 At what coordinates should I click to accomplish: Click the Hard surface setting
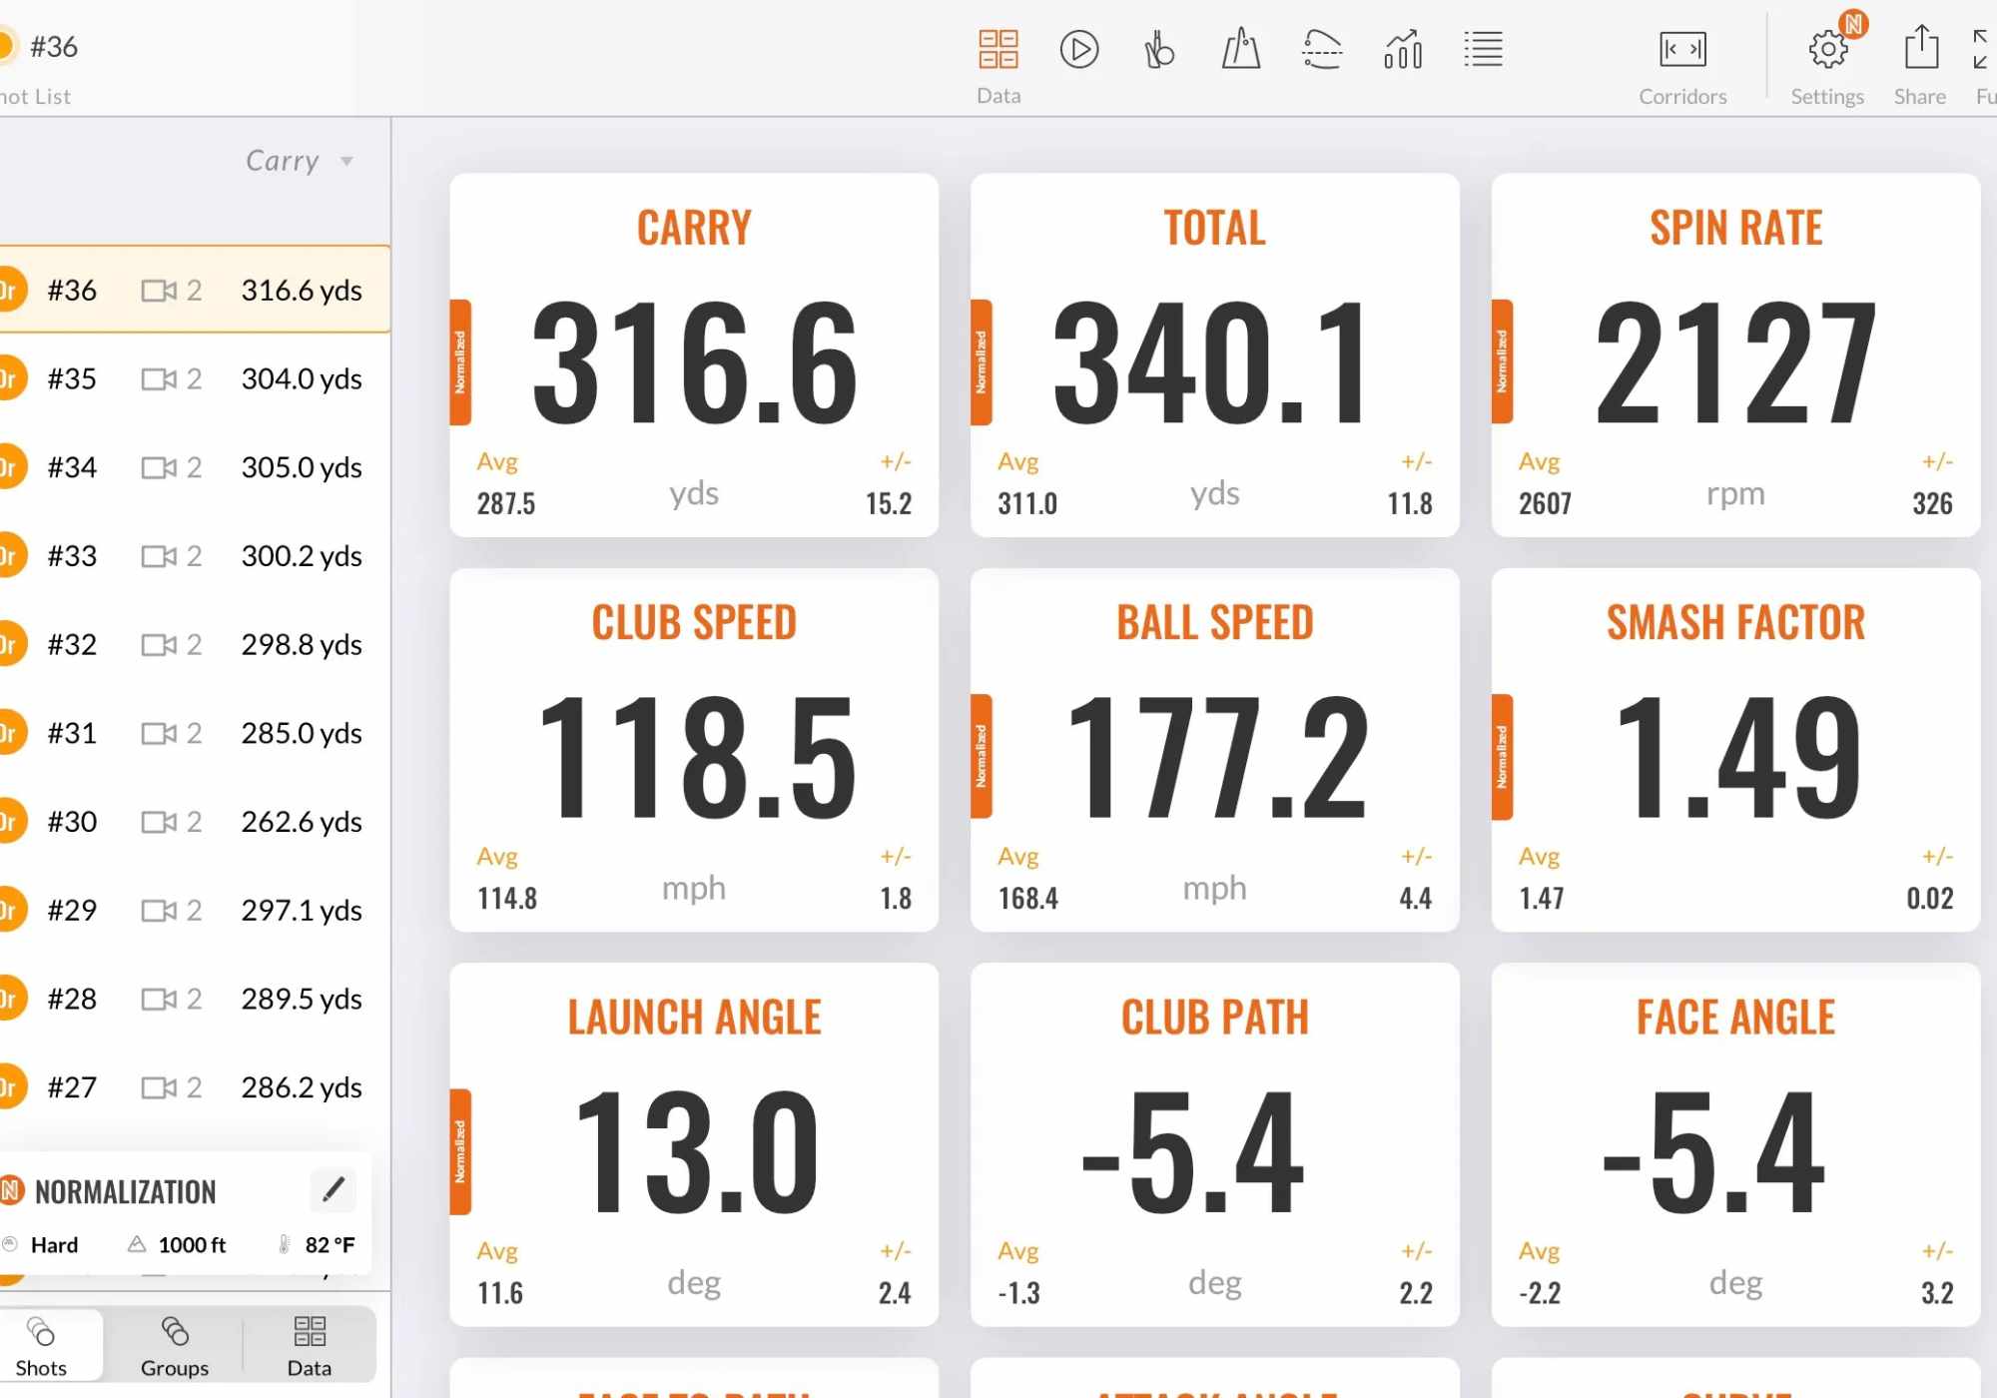54,1245
